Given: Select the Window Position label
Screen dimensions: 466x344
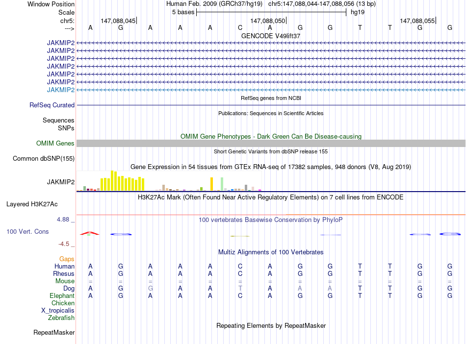Looking at the screenshot, I should tap(51, 4).
